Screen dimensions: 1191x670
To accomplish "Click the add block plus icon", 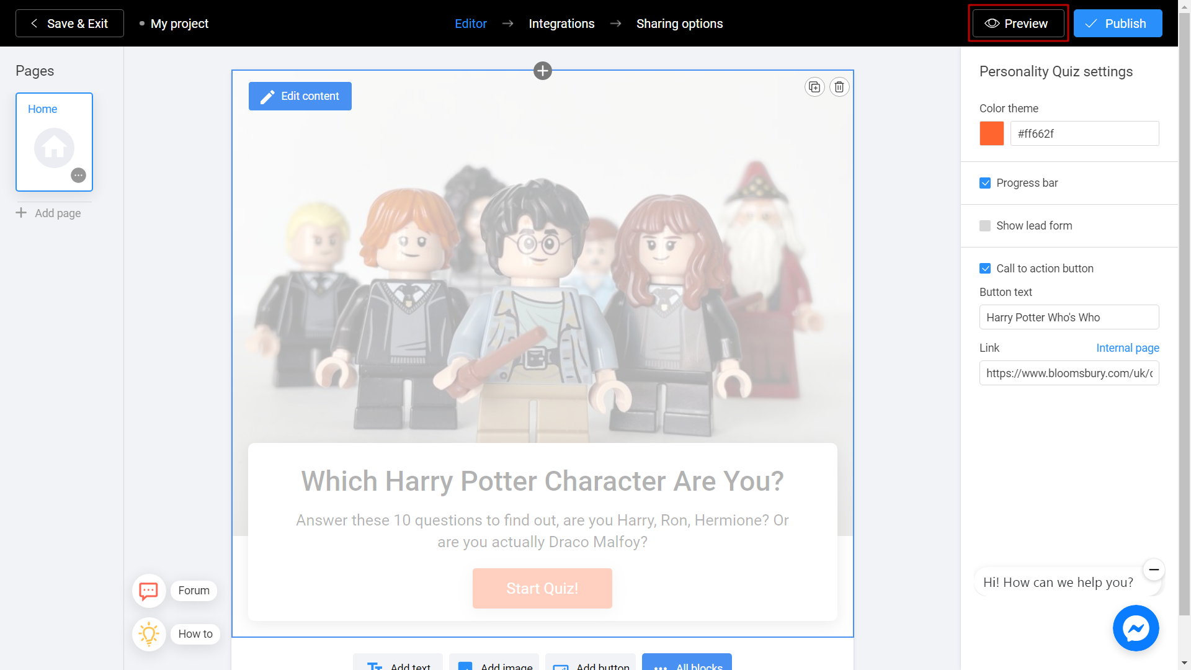I will coord(542,70).
